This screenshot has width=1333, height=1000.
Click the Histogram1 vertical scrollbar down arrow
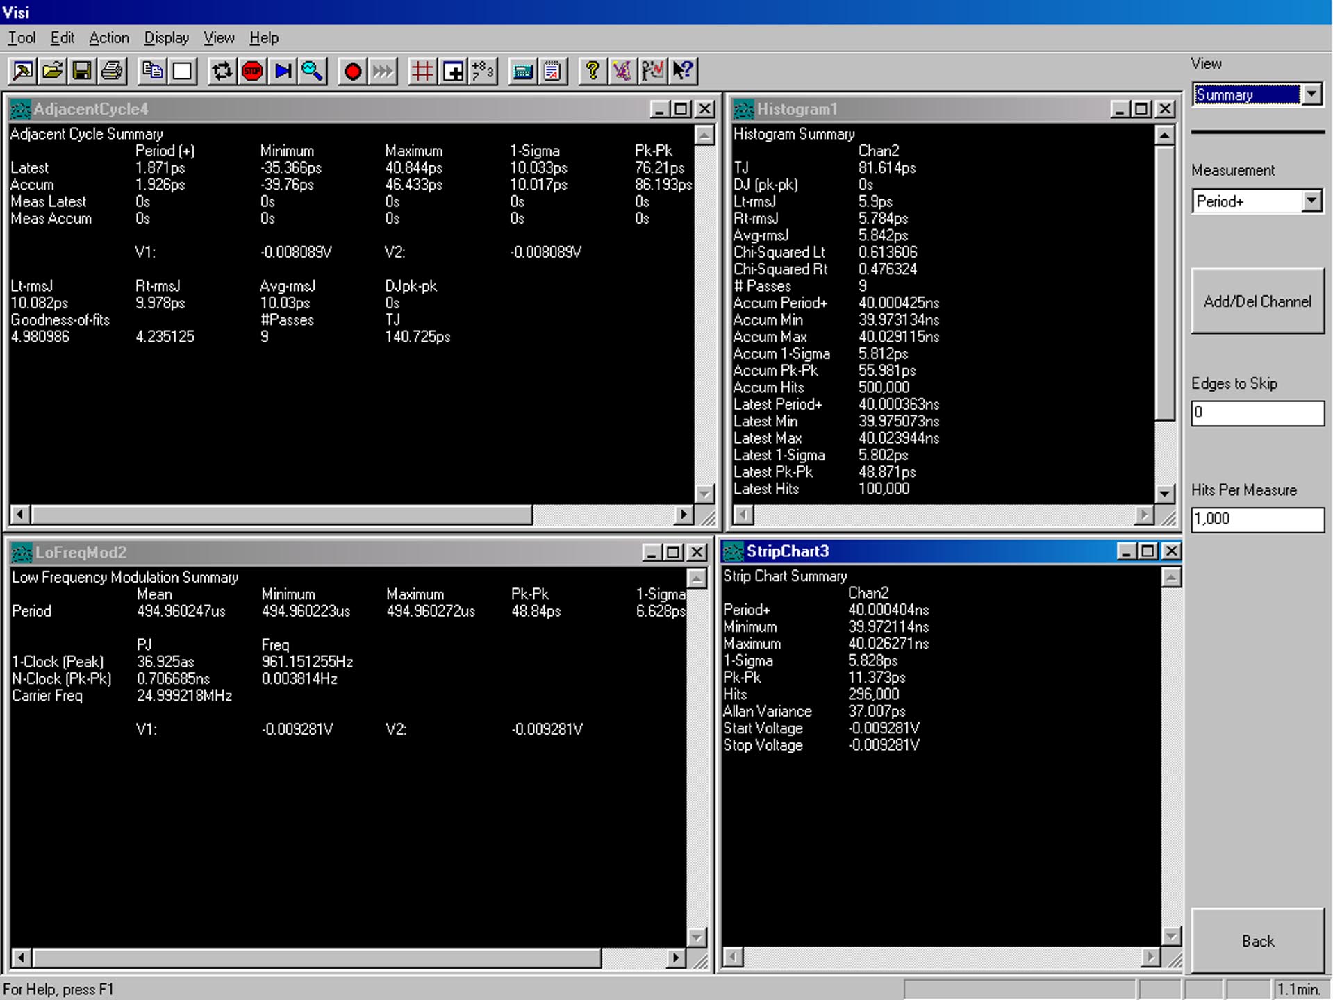point(1165,493)
